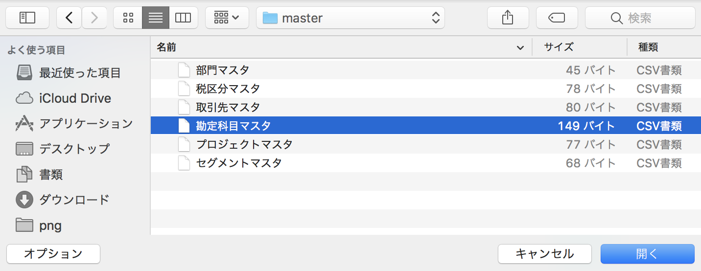The width and height of the screenshot is (701, 271).
Task: Go back to the previous folder
Action: click(x=69, y=18)
